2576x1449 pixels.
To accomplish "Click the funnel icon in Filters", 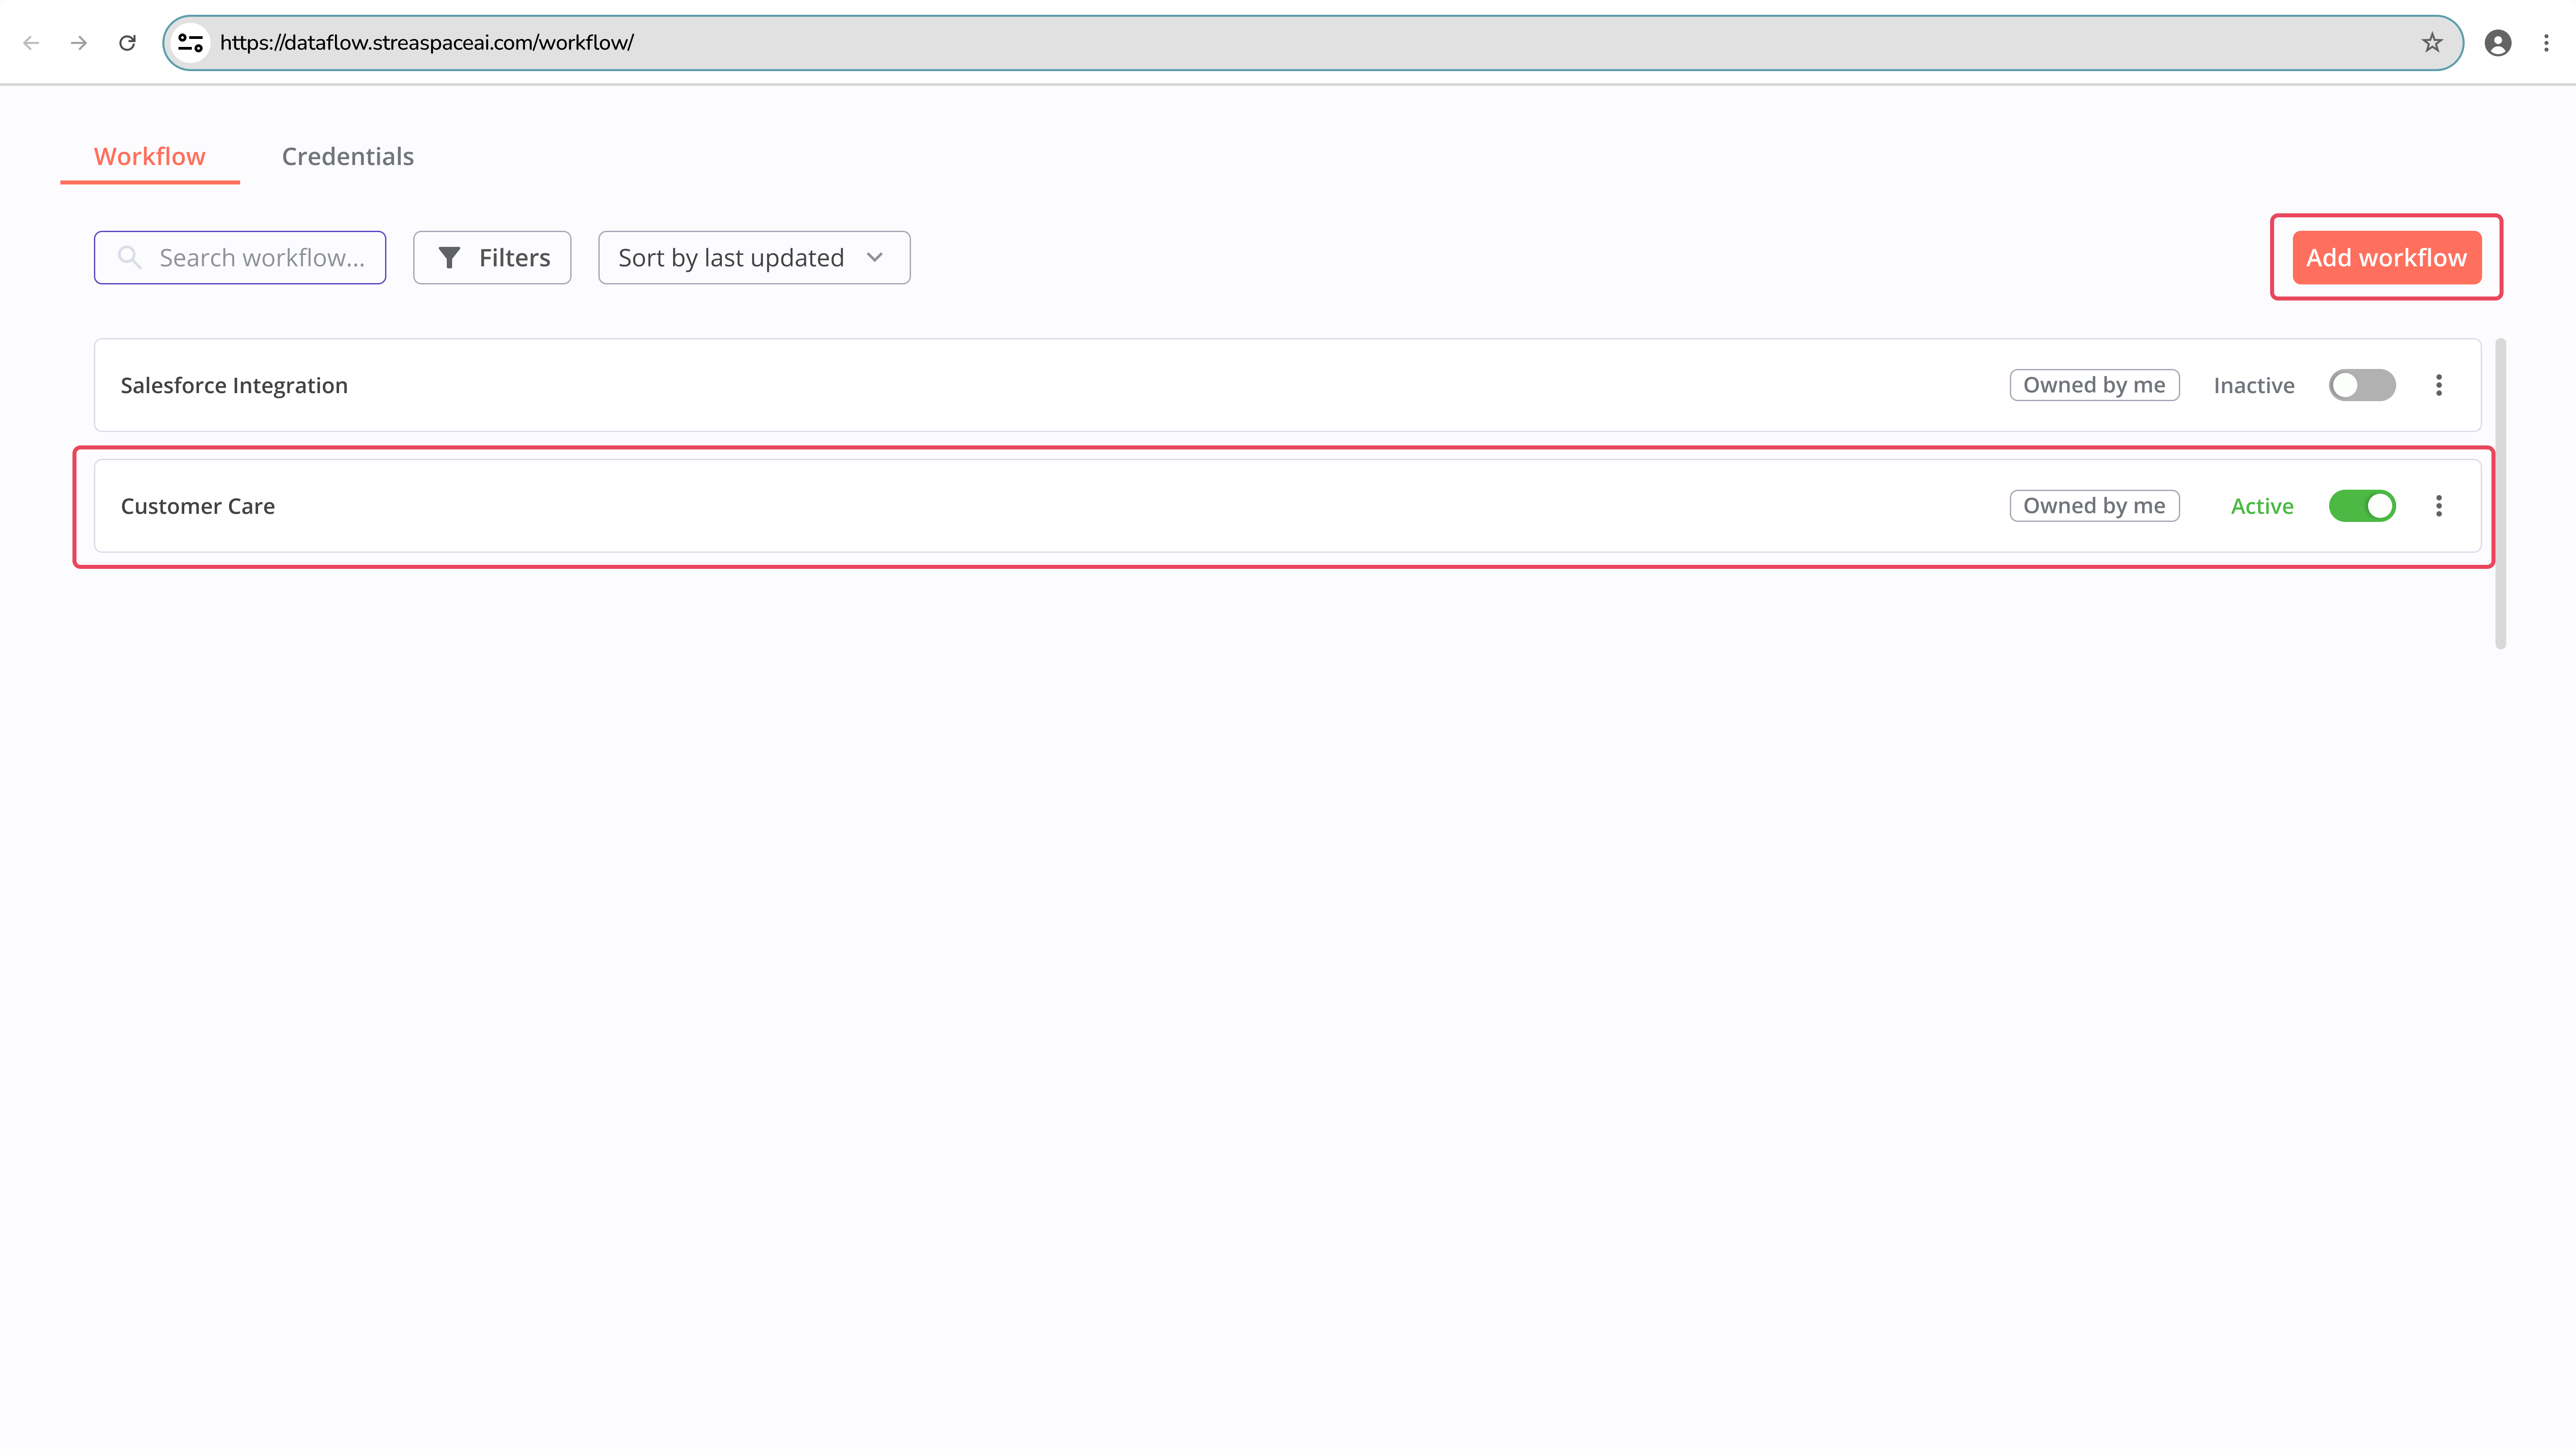I will pos(449,258).
